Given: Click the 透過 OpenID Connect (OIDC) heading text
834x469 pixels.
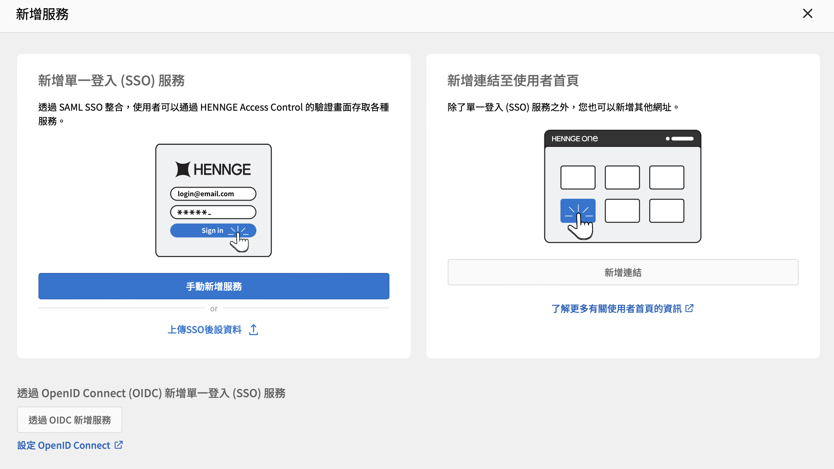Looking at the screenshot, I should pos(151,393).
